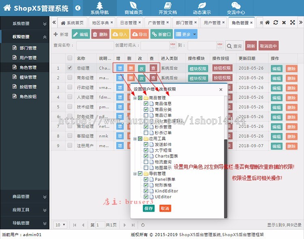
Task: Click the 查询名称 input field
Action: pyautogui.click(x=95, y=46)
